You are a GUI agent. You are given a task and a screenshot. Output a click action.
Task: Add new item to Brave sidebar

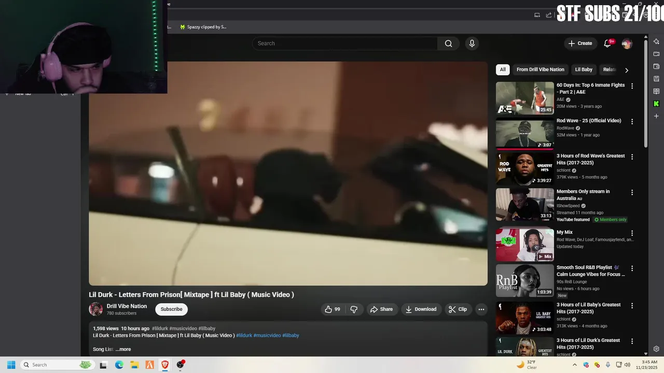656,116
